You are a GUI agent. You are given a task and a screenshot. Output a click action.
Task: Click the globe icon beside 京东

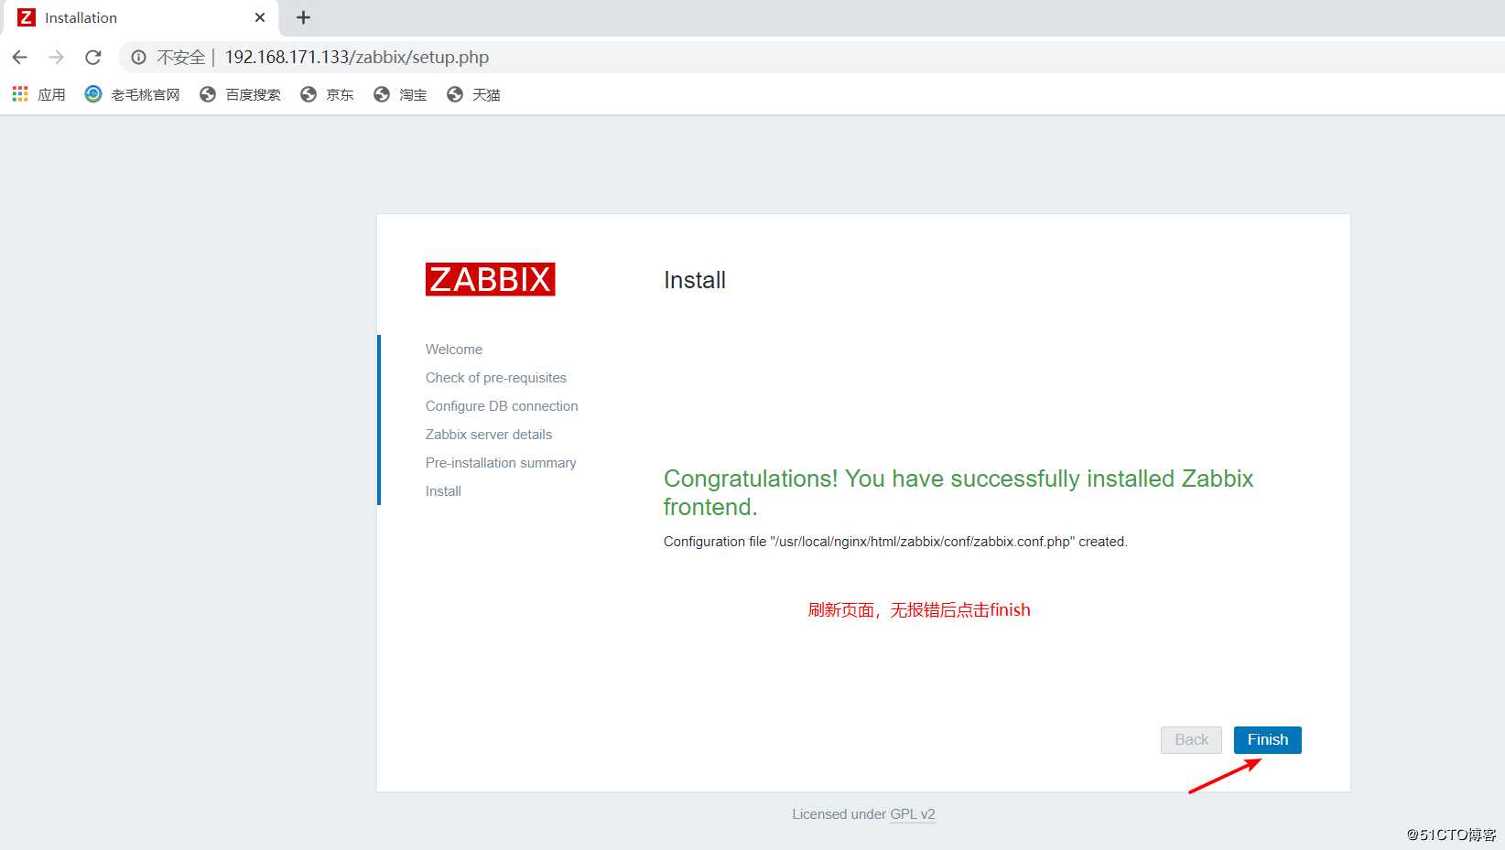[x=309, y=94]
